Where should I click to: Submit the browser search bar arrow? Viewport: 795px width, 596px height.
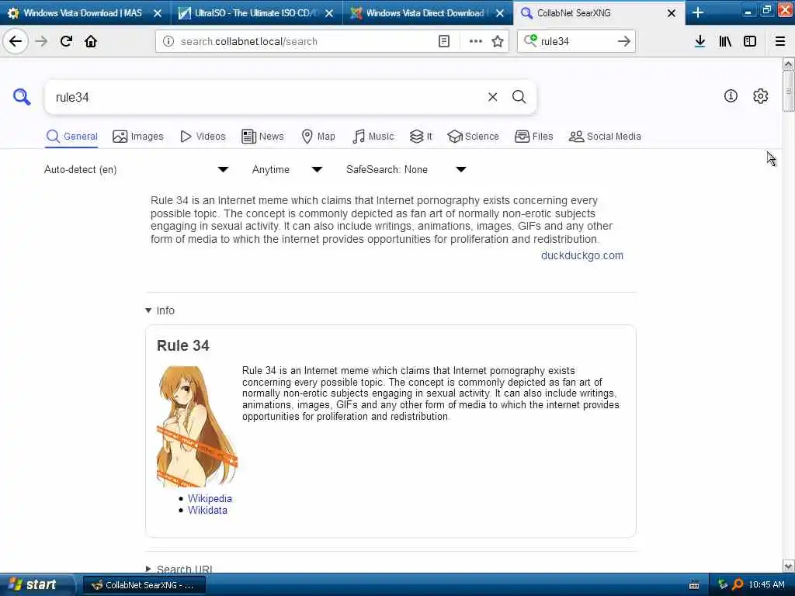pos(624,41)
